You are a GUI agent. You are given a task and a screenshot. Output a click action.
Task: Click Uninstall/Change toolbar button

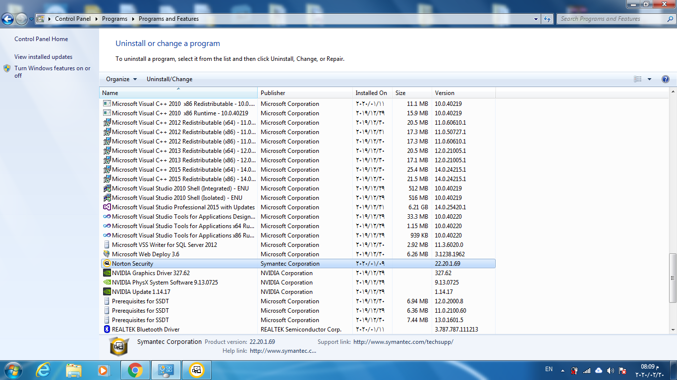point(169,79)
